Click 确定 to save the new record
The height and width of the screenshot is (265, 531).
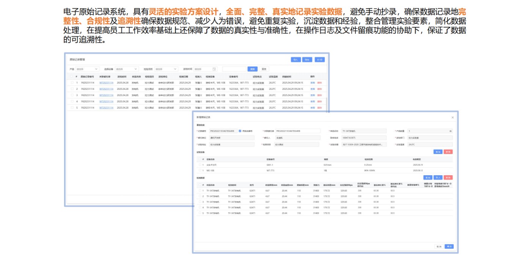point(449,246)
